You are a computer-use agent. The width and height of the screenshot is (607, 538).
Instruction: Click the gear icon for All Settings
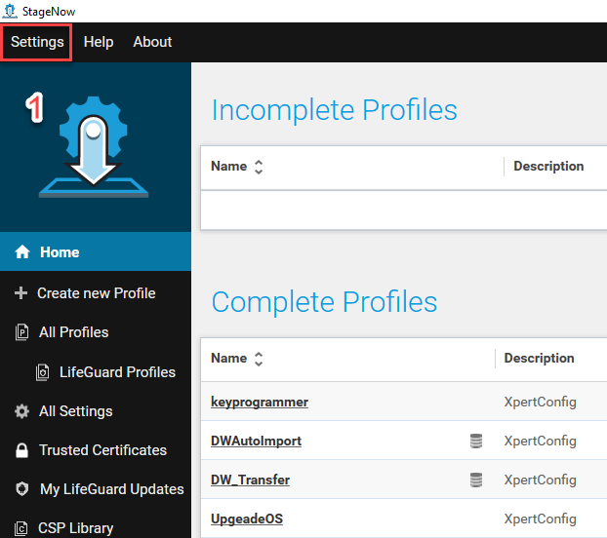click(21, 411)
